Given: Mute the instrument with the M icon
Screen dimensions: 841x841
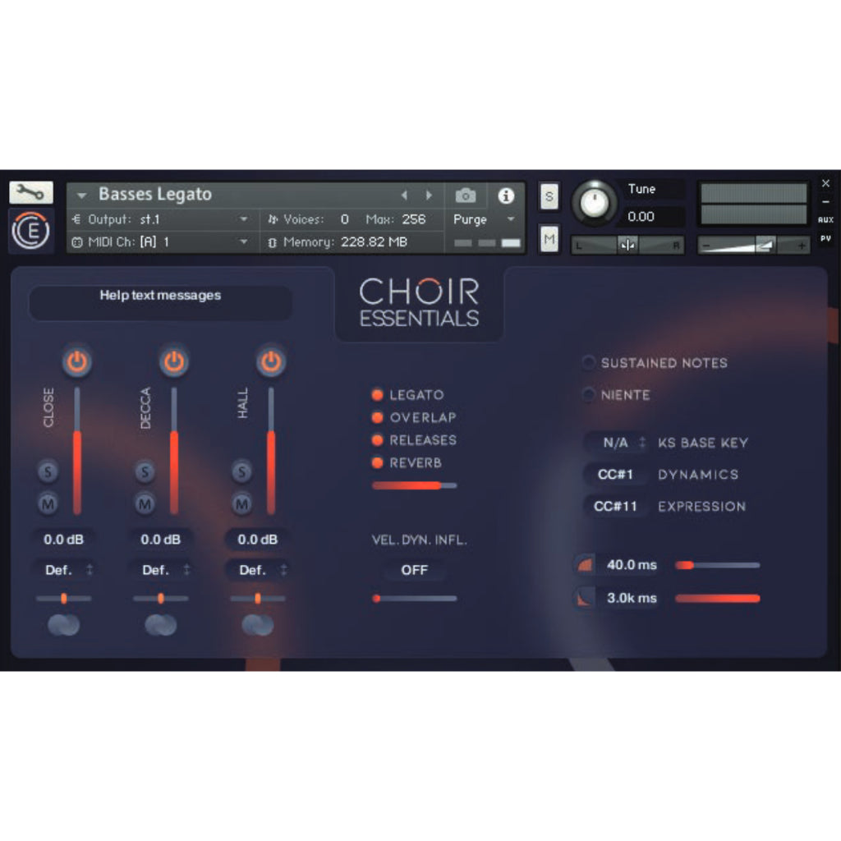Looking at the screenshot, I should (548, 239).
